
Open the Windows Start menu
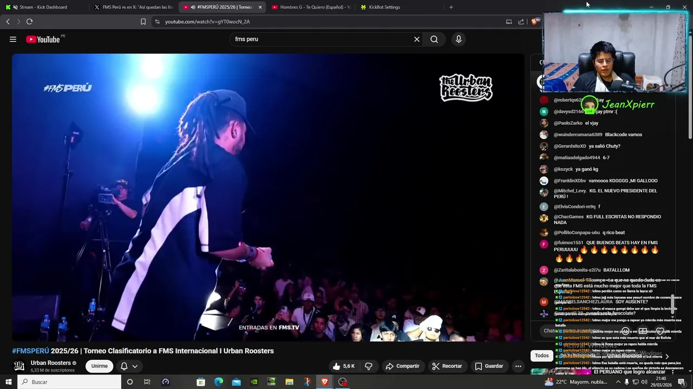point(9,382)
